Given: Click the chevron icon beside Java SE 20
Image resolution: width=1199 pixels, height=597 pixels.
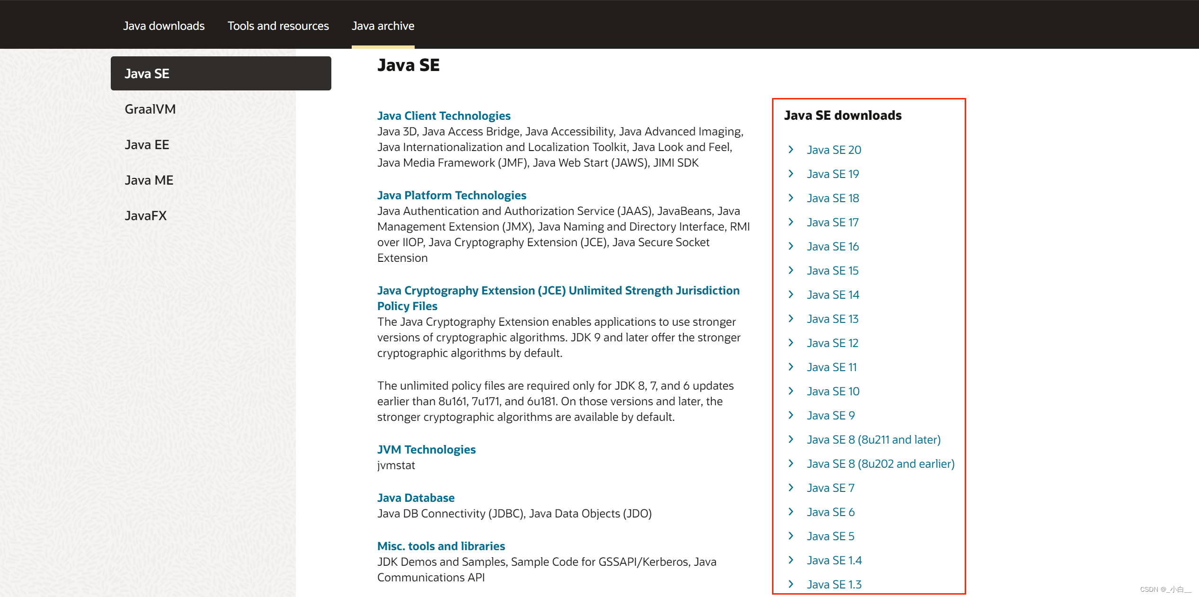Looking at the screenshot, I should click(790, 150).
